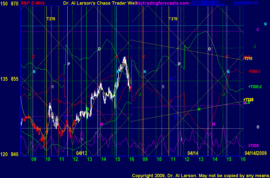Click the 16 hour tick ending the 04/13 session
Image resolution: width=270 pixels, height=178 pixels.
[131, 159]
